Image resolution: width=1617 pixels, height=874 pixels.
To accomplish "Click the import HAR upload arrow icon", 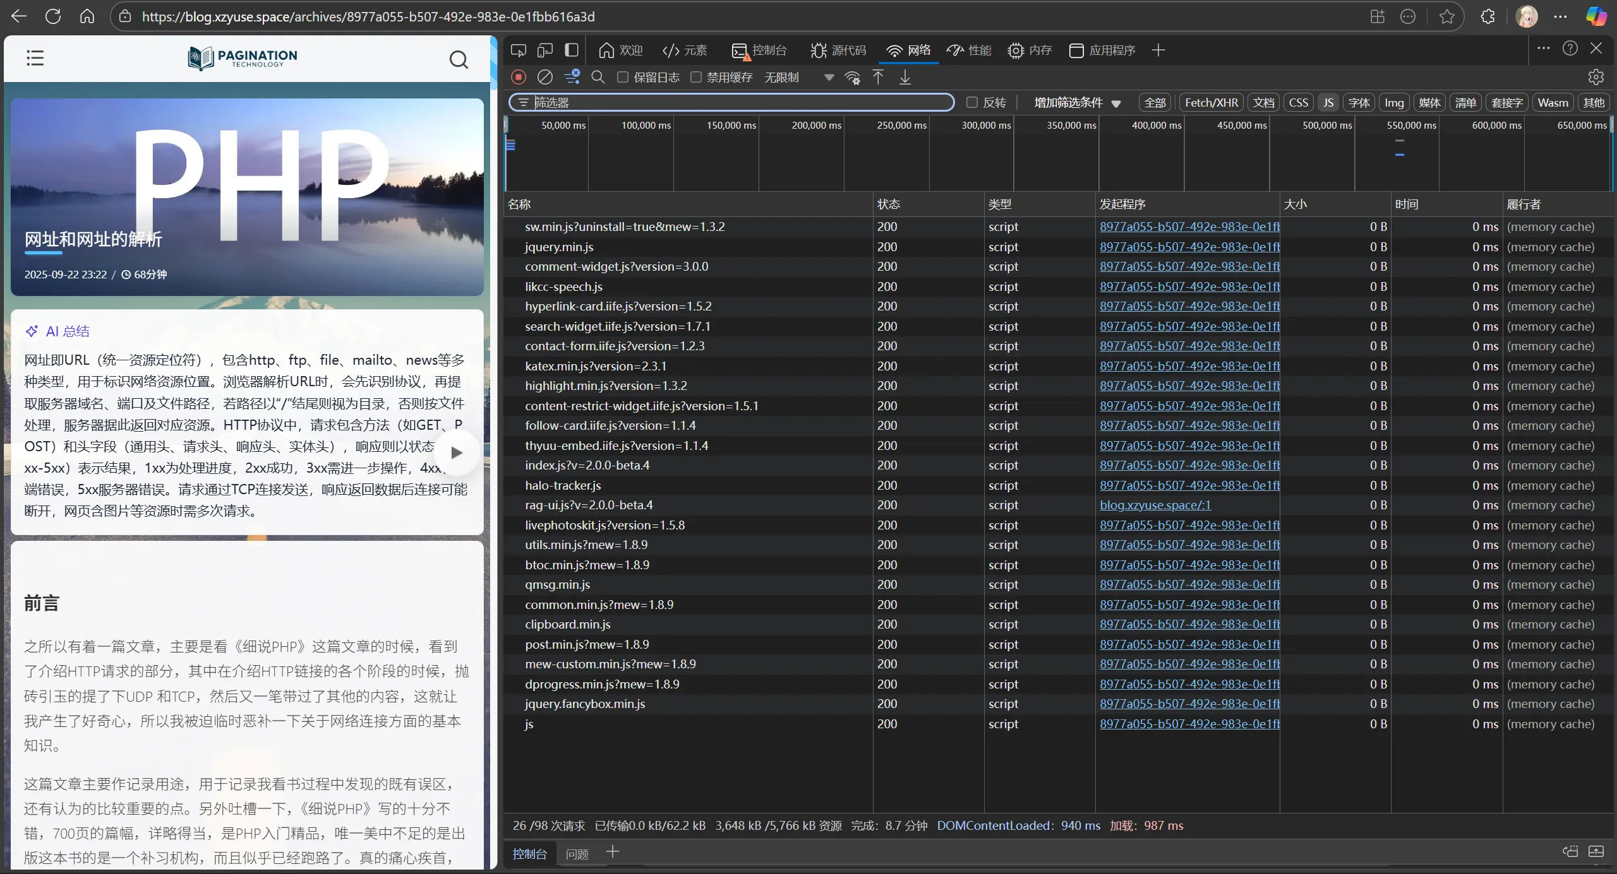I will click(878, 77).
